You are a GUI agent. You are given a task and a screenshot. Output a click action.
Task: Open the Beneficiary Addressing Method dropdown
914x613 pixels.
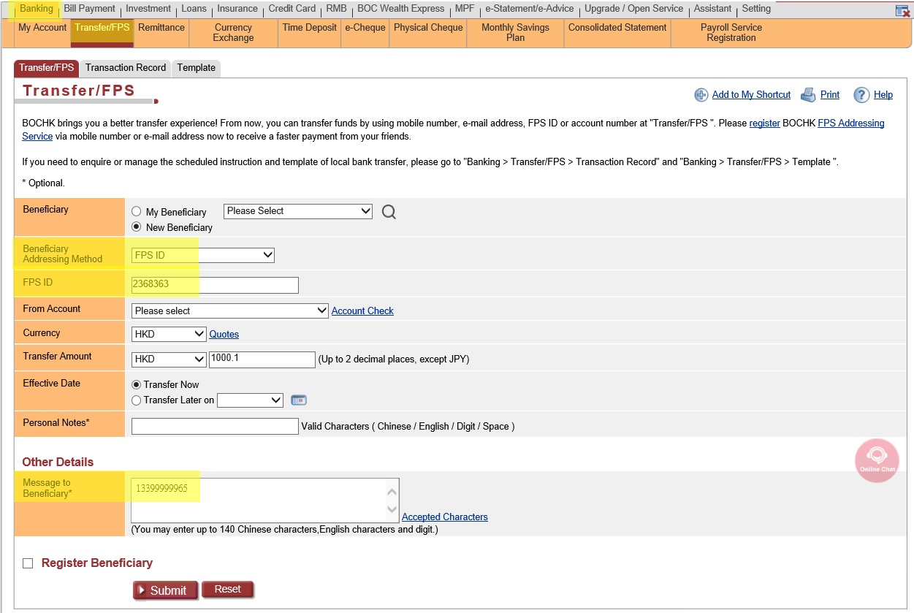pyautogui.click(x=203, y=255)
